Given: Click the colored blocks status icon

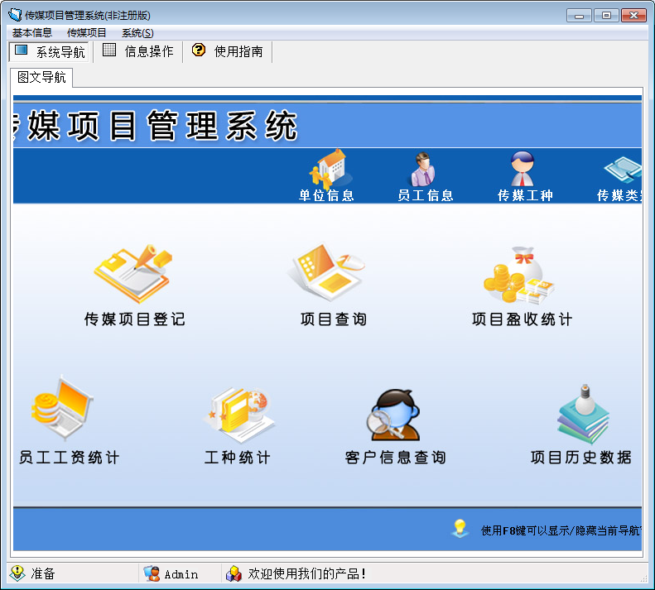Looking at the screenshot, I should click(x=234, y=573).
